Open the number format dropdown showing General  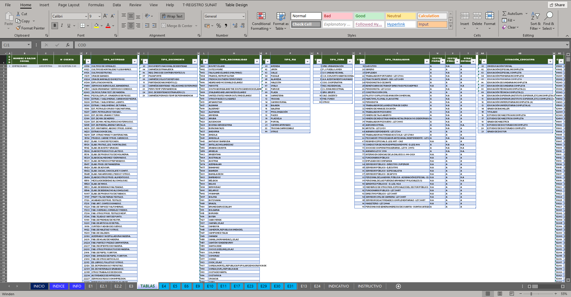tap(243, 16)
